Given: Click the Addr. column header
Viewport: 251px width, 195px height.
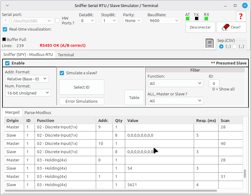Looking at the screenshot, I should pos(104,120).
